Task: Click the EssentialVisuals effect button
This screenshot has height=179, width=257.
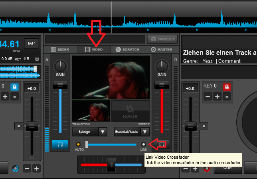Action: click(x=127, y=132)
